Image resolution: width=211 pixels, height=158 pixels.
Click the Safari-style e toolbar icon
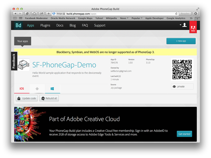pos(27,14)
